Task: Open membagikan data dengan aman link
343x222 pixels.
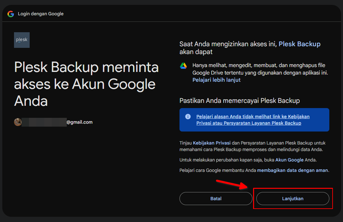Action: (293, 170)
